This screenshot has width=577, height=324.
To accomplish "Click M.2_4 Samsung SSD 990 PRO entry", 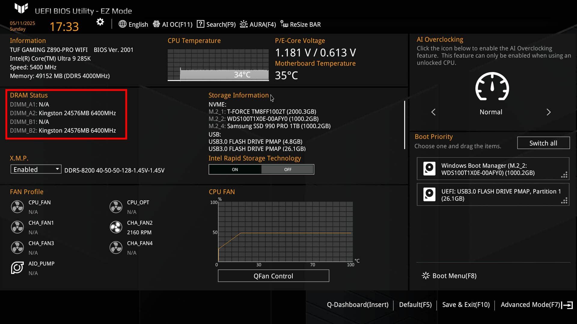I will (270, 126).
